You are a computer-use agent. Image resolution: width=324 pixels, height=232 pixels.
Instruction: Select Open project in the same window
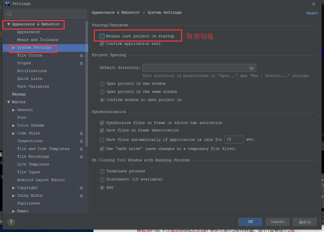[102, 92]
